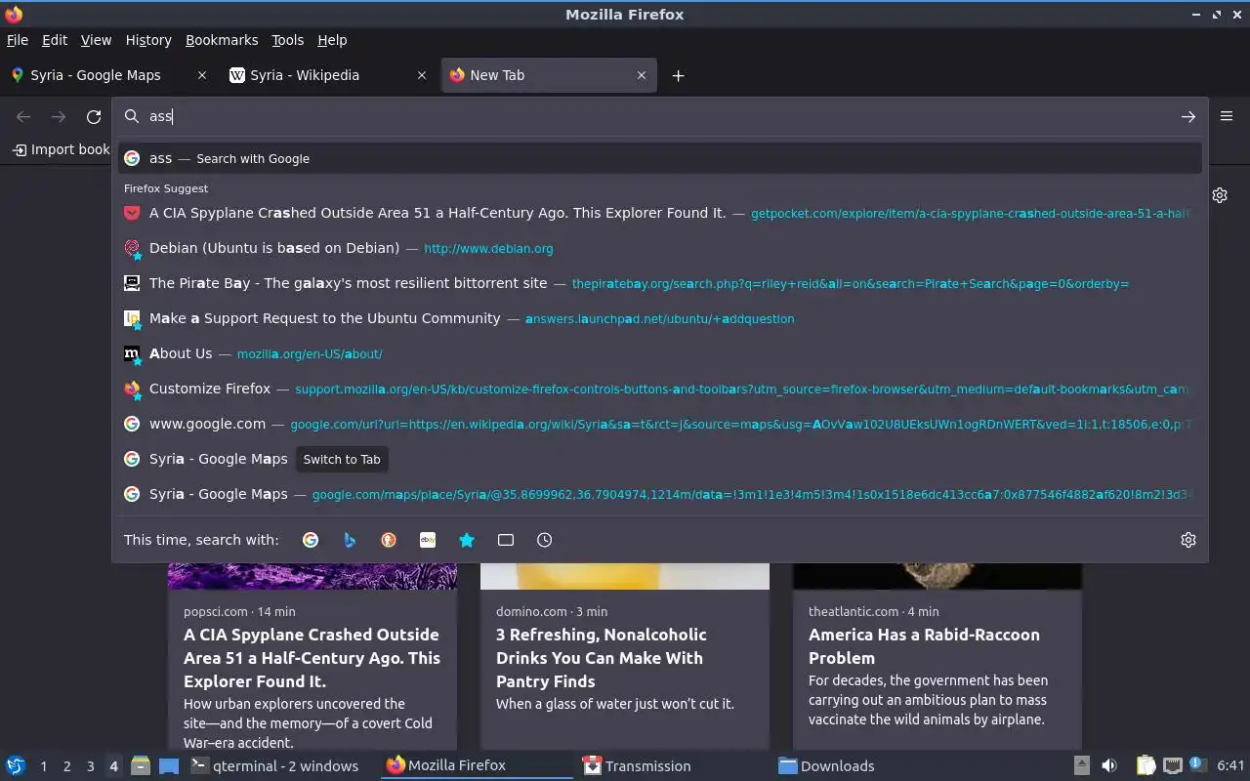Go back with the back arrow
Screen dimensions: 1250x781
point(23,117)
